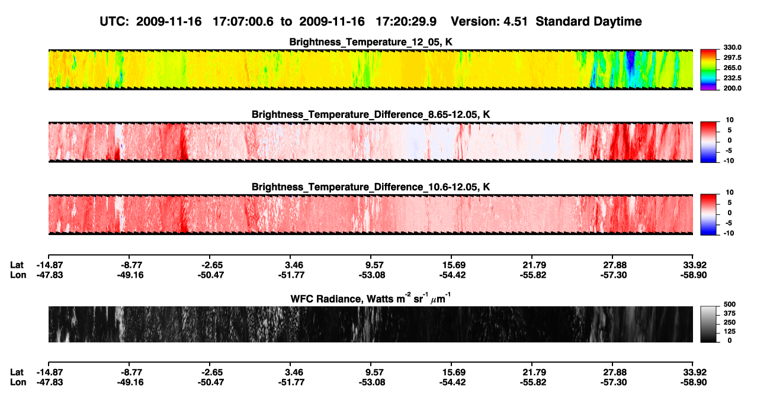Click the WFC Radiance grayscale image strip
The height and width of the screenshot is (395, 770).
371,324
